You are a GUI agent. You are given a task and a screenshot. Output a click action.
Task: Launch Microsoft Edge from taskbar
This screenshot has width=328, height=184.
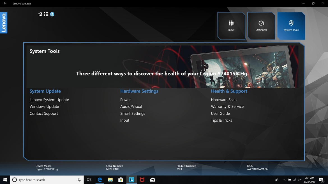(x=100, y=180)
